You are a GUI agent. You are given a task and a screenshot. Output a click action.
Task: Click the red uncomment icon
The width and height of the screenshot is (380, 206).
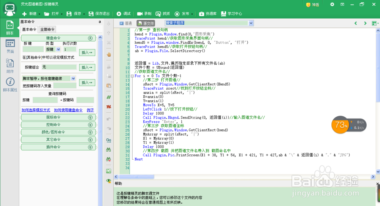coord(109,107)
